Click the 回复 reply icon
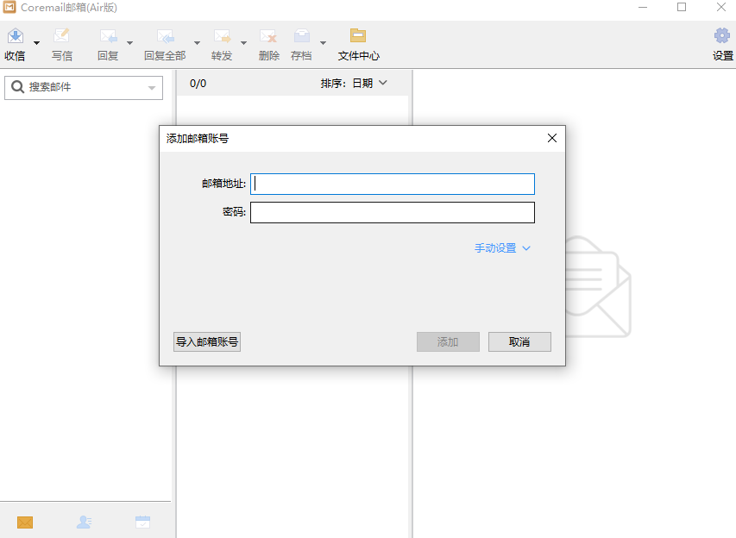 point(107,38)
